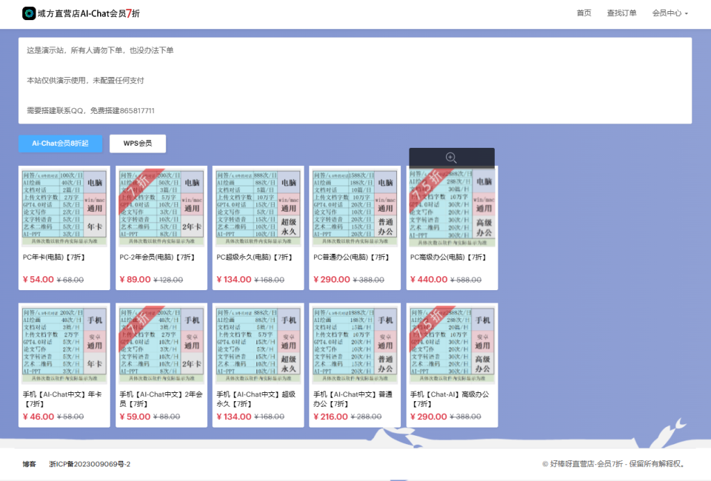Open the 浙ICP备2023009069号-2 link
The width and height of the screenshot is (711, 481).
[90, 464]
